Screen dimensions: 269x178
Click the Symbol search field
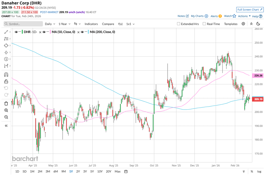click(x=22, y=24)
